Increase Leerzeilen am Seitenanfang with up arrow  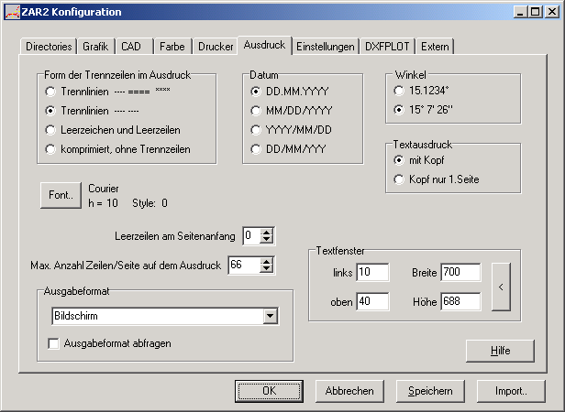(x=267, y=232)
